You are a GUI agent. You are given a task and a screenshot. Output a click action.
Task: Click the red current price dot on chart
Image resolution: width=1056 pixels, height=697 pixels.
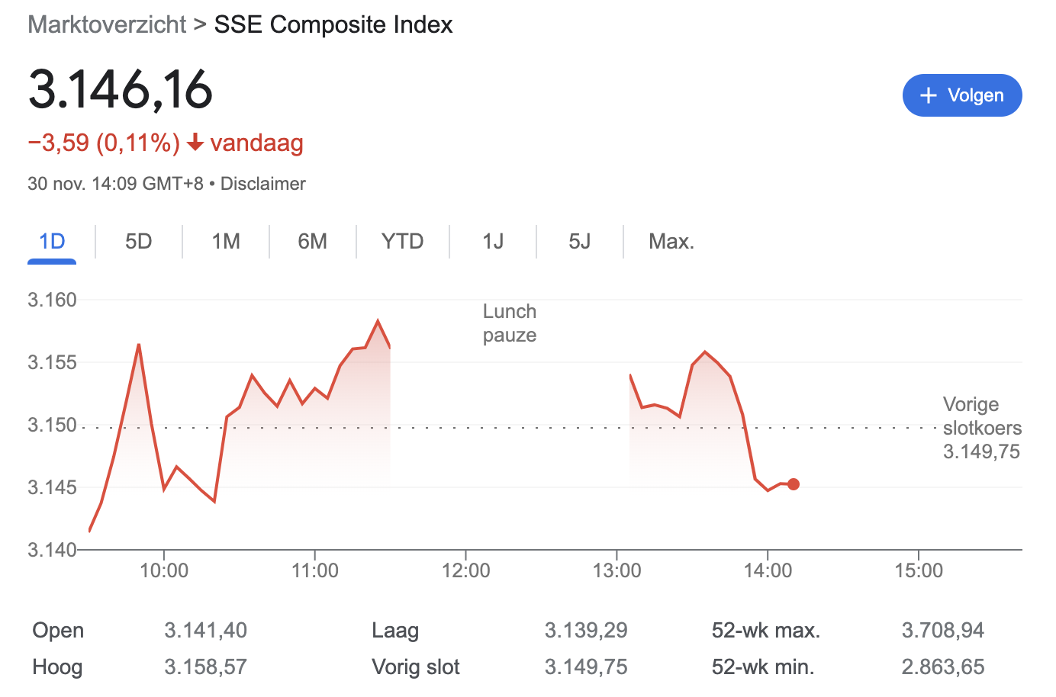(794, 484)
